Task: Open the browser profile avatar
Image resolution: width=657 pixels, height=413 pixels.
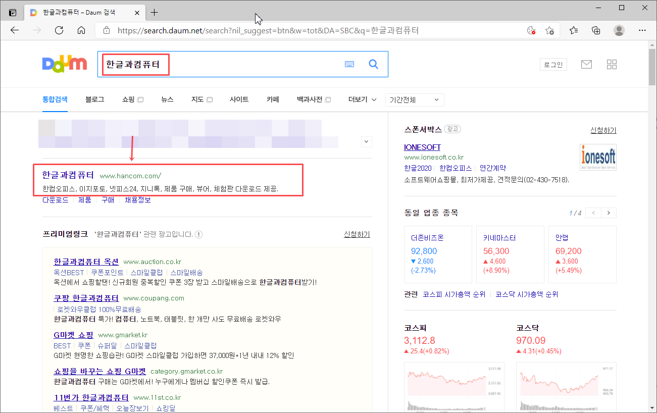Action: [619, 30]
